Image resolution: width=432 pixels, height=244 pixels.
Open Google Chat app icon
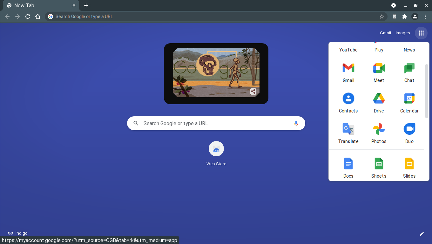[x=409, y=73]
